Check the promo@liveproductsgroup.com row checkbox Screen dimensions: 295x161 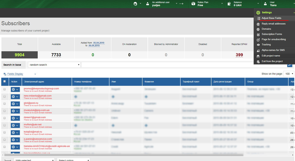pyautogui.click(x=5, y=89)
